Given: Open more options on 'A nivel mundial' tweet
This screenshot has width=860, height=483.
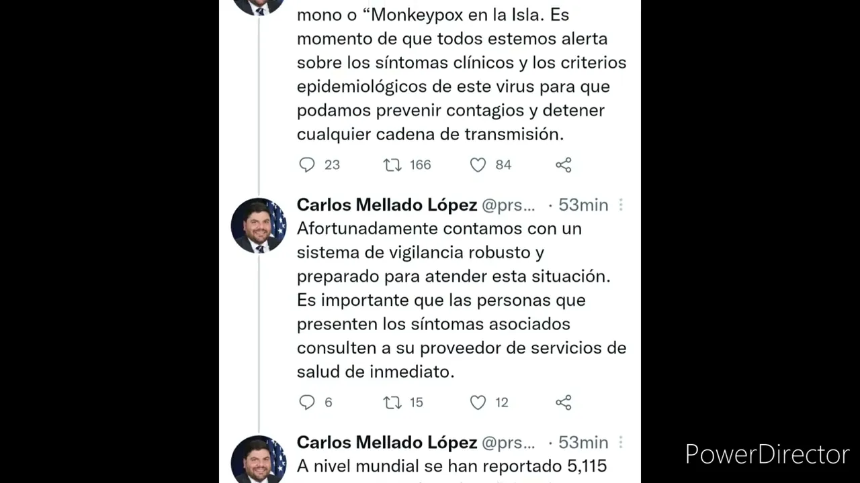Looking at the screenshot, I should (x=621, y=442).
